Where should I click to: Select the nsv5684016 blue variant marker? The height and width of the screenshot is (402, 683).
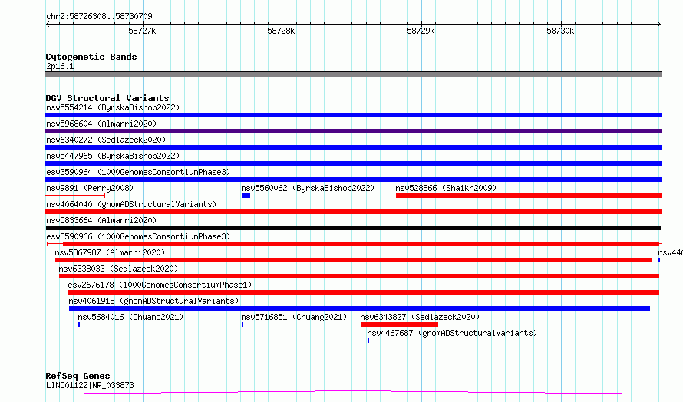point(79,325)
